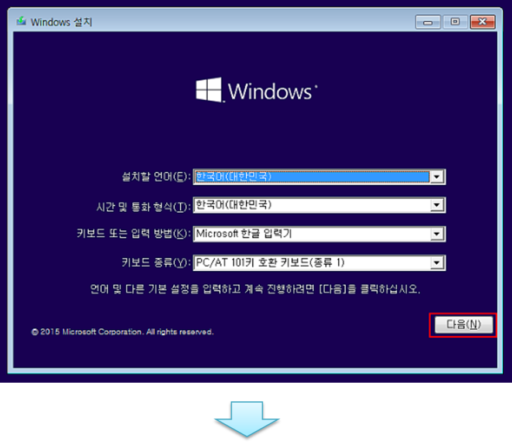Viewport: 512px width, 443px height.
Task: Minimize the Windows 설치 window
Action: click(x=428, y=22)
